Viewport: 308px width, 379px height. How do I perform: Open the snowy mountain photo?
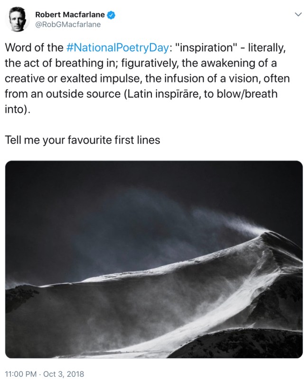point(154,259)
